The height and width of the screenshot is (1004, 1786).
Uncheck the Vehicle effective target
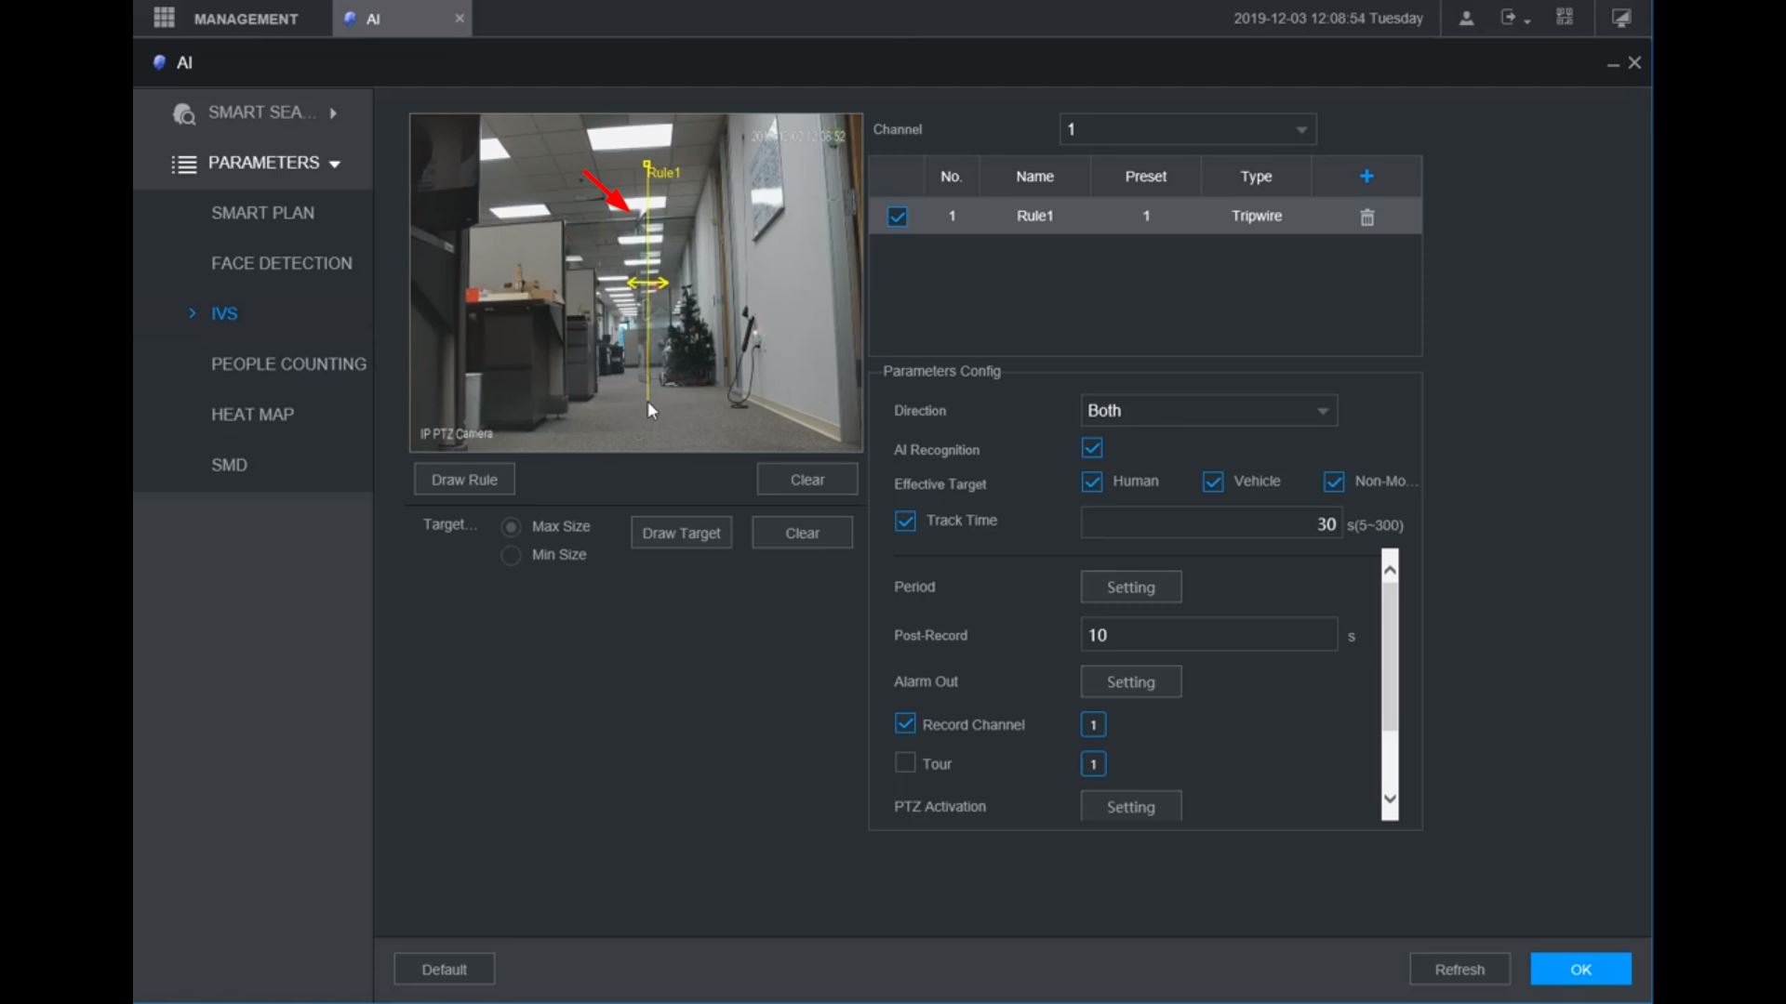coord(1213,482)
